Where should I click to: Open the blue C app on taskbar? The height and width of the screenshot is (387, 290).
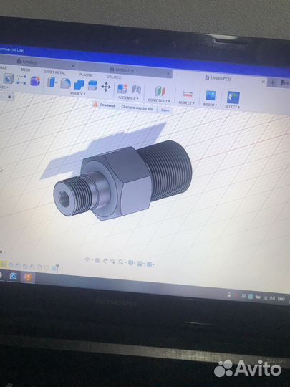(13, 276)
